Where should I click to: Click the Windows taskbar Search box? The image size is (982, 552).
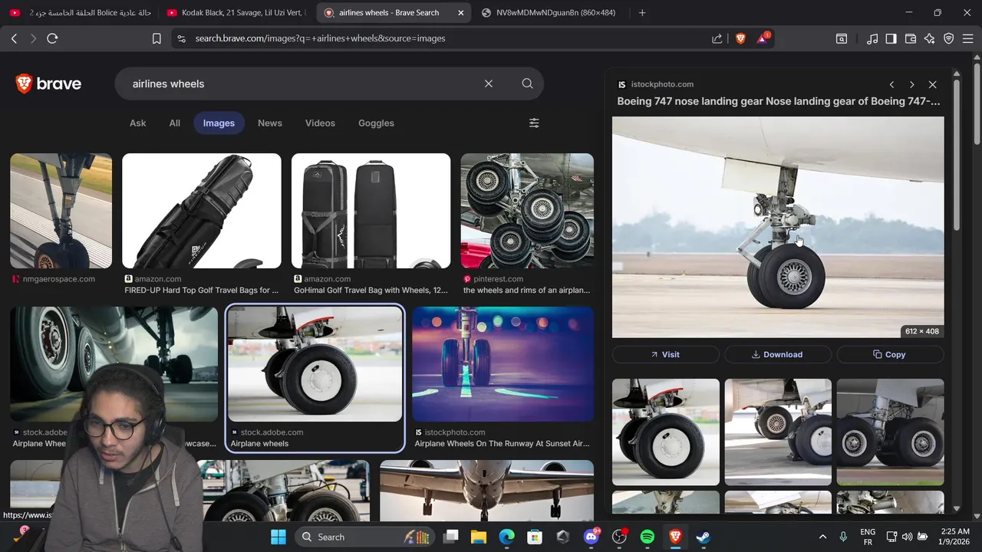364,537
